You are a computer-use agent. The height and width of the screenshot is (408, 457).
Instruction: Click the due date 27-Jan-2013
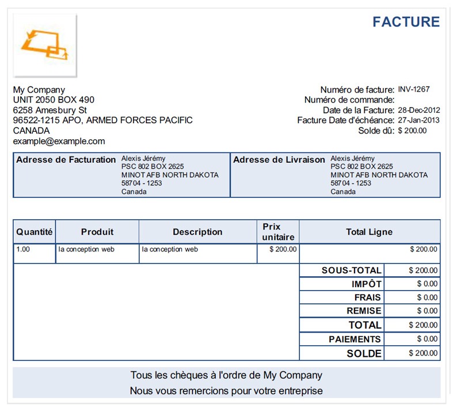pos(418,120)
